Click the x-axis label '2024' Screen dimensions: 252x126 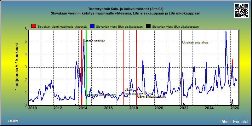(x=209, y=108)
